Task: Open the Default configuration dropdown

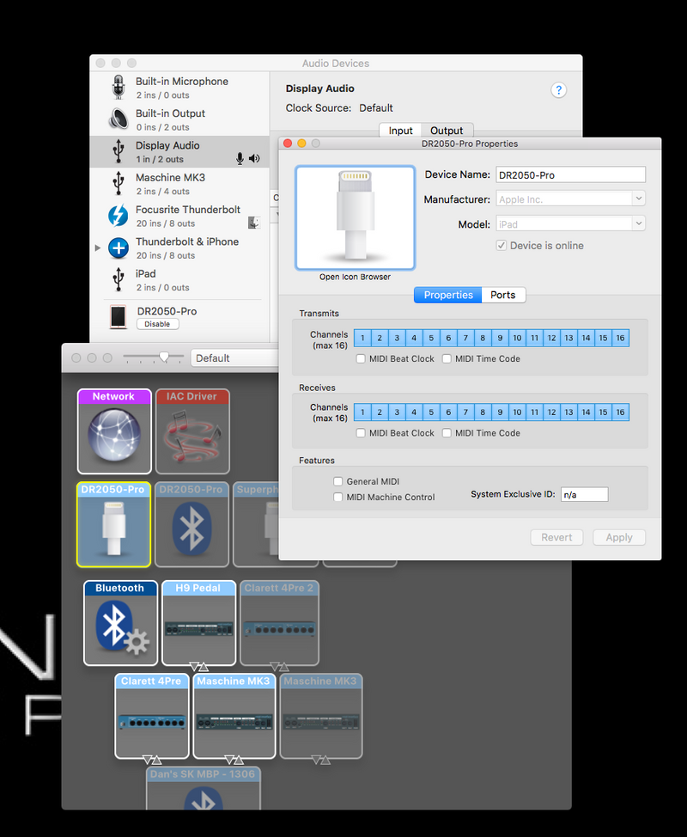Action: pos(234,358)
